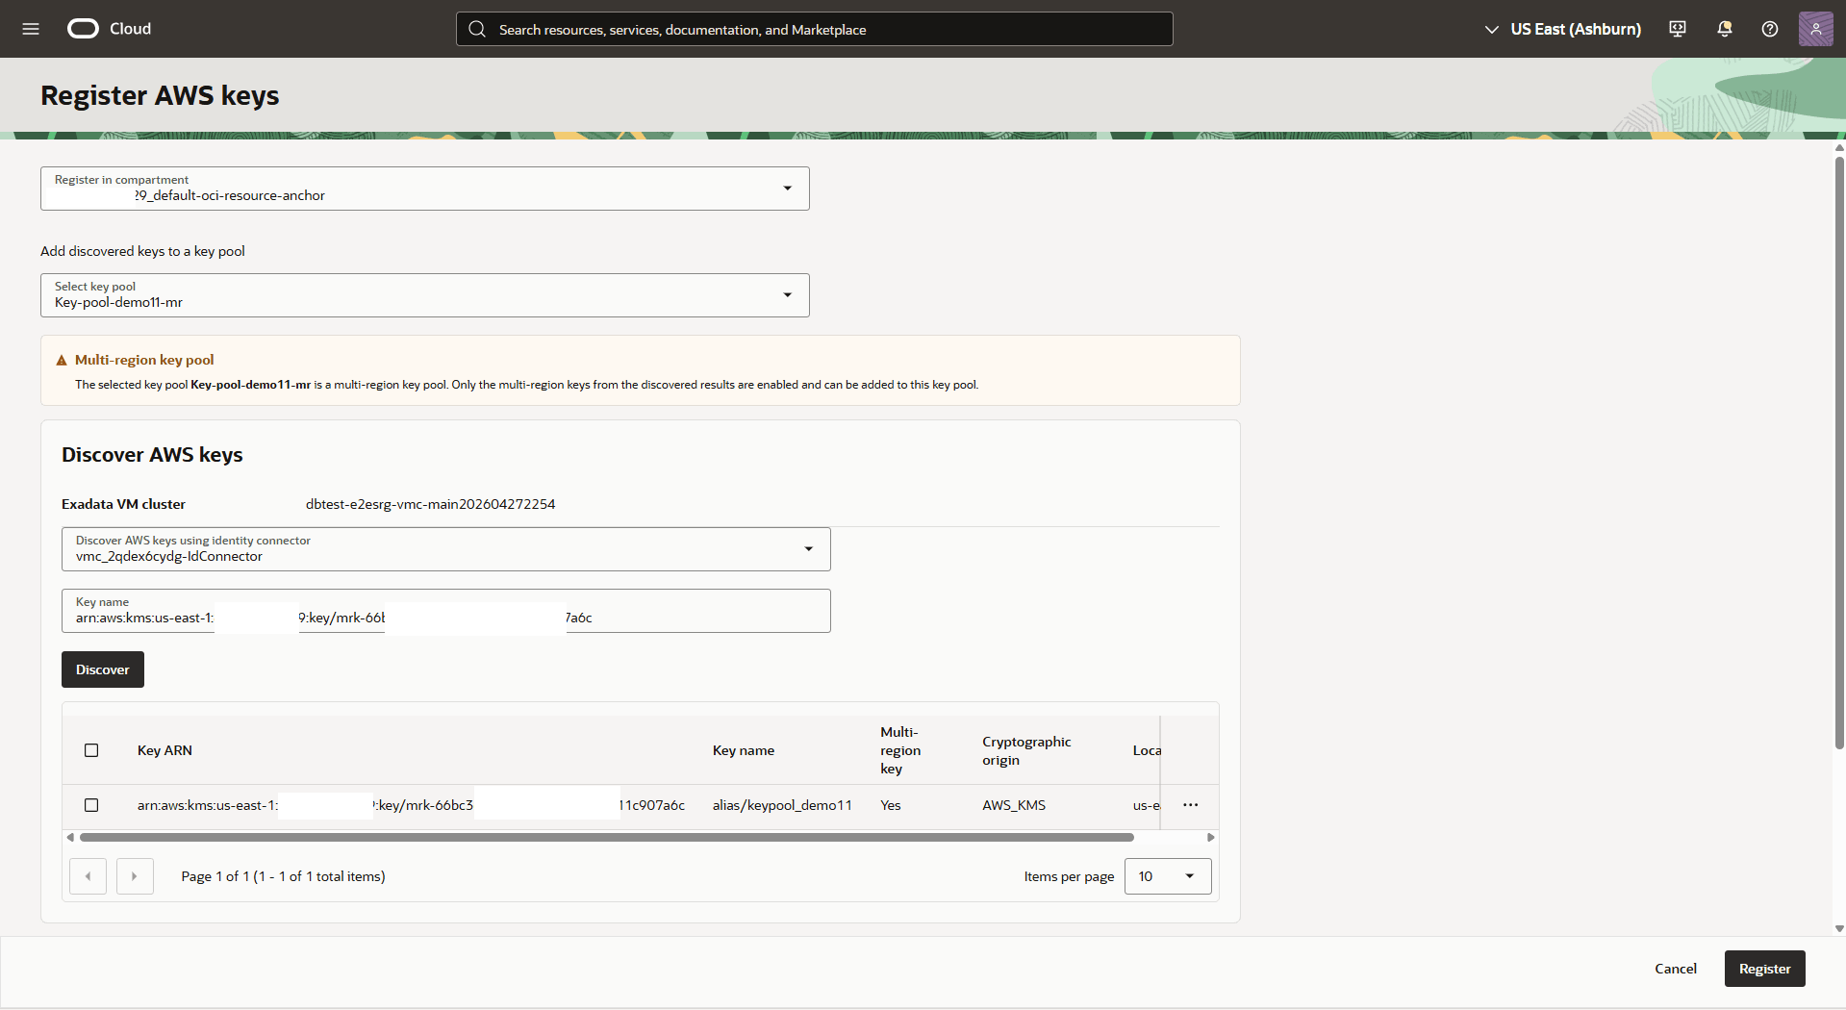Check the alias/keypool_demo11 key row checkbox
Image resolution: width=1846 pixels, height=1010 pixels.
[91, 805]
